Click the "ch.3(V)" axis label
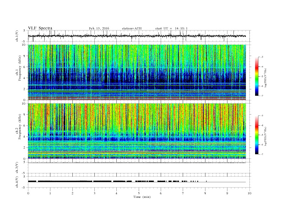 pyautogui.click(x=17, y=168)
